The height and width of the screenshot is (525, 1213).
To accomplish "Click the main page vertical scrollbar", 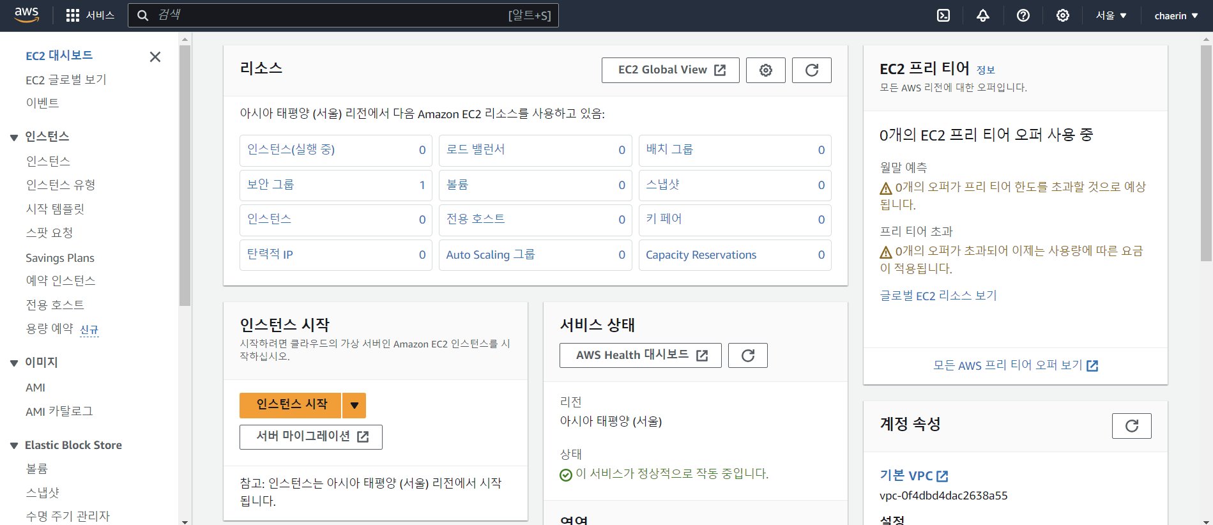I will (1206, 153).
